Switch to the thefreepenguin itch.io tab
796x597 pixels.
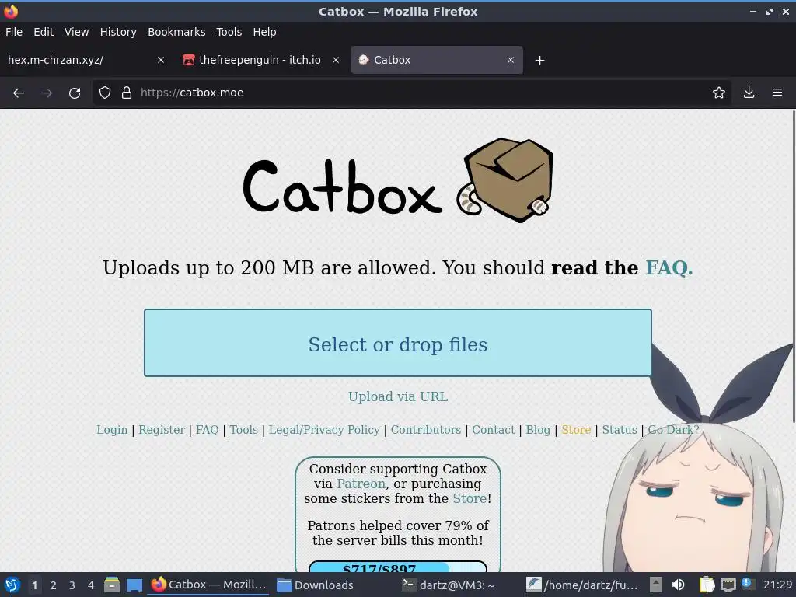point(260,60)
